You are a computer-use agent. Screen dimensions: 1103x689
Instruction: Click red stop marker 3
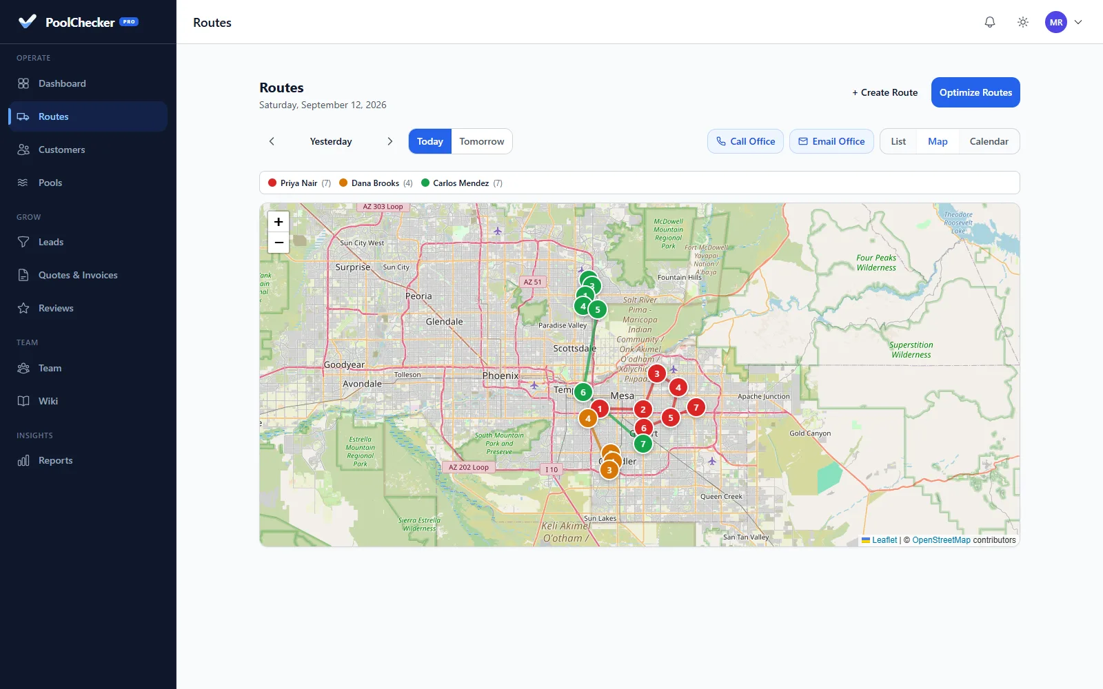click(657, 373)
